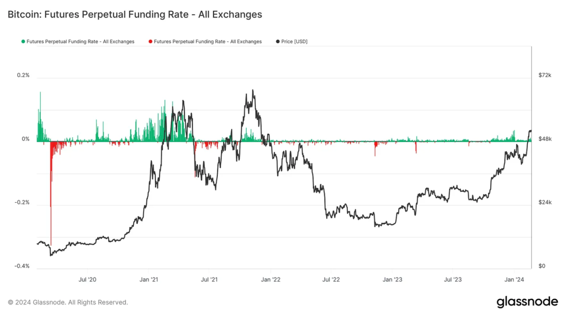564x314 pixels.
Task: Toggle the green Futures Perpetual Funding Rate series label
Action: 80,42
